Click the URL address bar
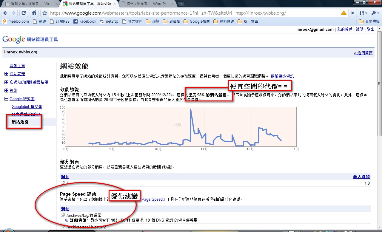 (x=194, y=13)
